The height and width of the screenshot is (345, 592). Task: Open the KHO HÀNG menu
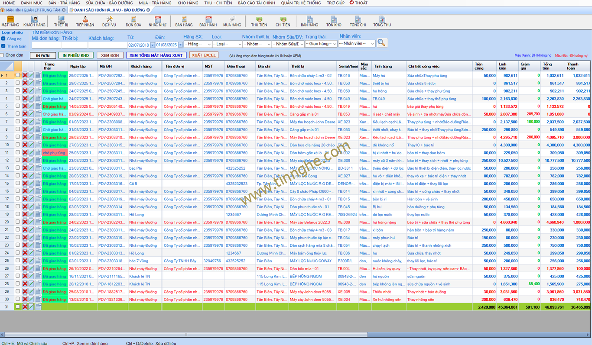click(x=188, y=3)
